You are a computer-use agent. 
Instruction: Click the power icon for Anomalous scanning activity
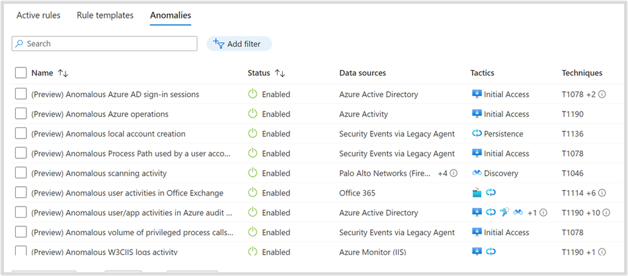pyautogui.click(x=253, y=173)
